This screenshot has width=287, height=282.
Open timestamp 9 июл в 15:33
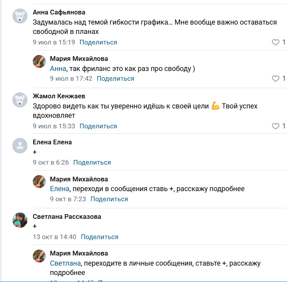tap(54, 126)
